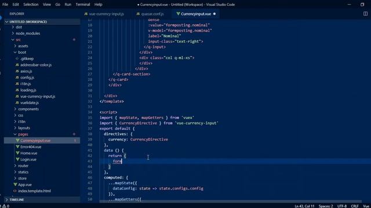Open Home.vue file
The image size is (371, 208).
pyautogui.click(x=42, y=153)
